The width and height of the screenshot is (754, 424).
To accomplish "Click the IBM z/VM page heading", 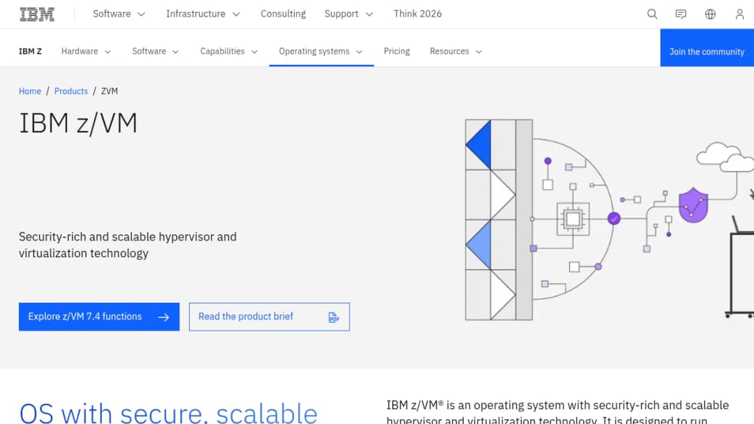I will [x=78, y=123].
